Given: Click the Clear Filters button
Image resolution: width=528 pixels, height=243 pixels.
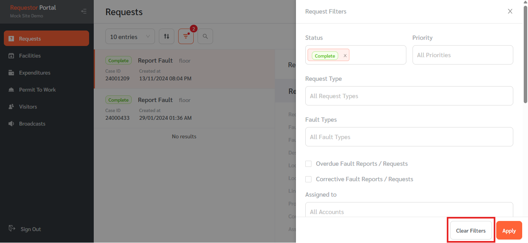Looking at the screenshot, I should [x=471, y=230].
